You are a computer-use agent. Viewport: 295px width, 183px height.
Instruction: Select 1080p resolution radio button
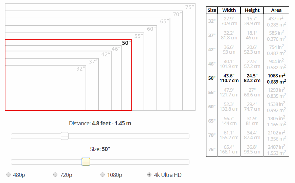click(x=103, y=175)
